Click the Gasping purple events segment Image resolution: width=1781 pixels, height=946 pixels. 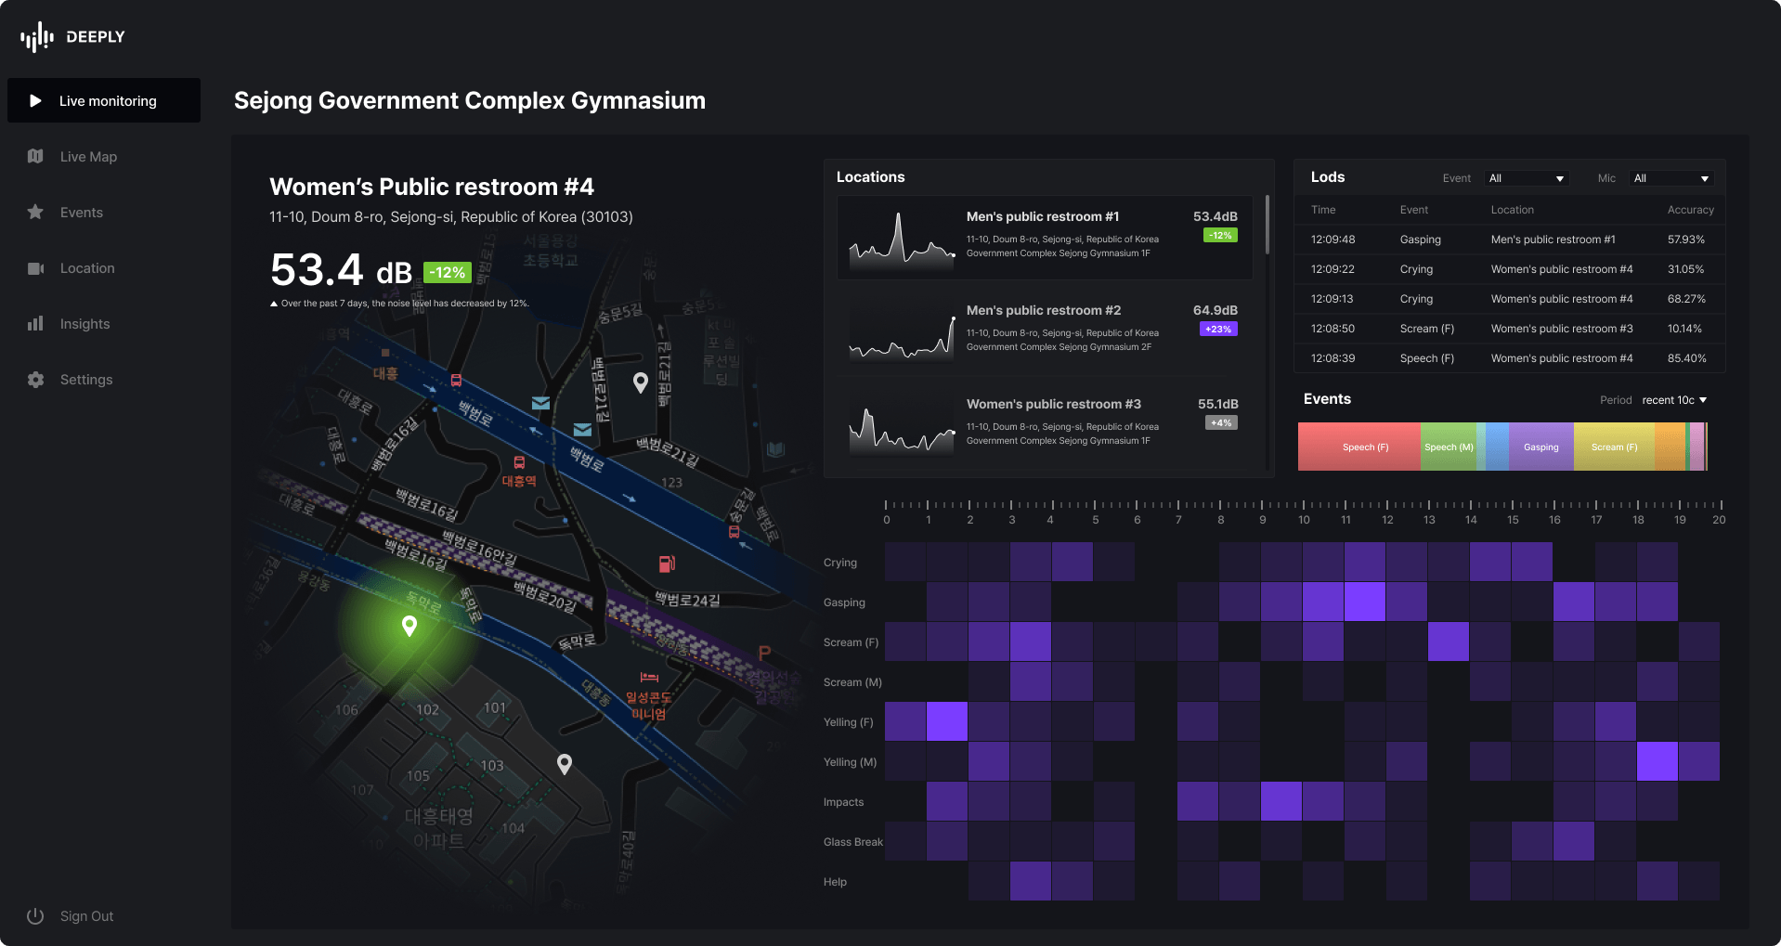tap(1540, 447)
